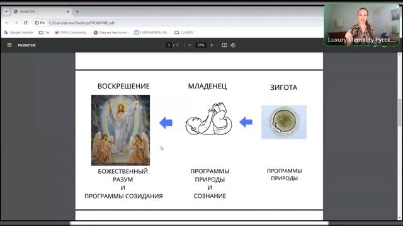Click the ПРОГРАММЫ ПРИРОДЫ text under zygote

[284, 175]
